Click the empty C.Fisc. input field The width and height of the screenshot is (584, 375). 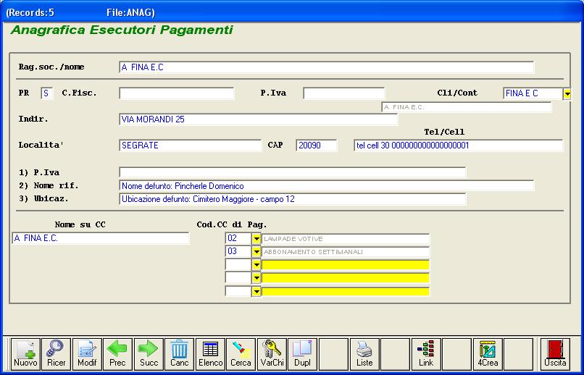pos(177,93)
